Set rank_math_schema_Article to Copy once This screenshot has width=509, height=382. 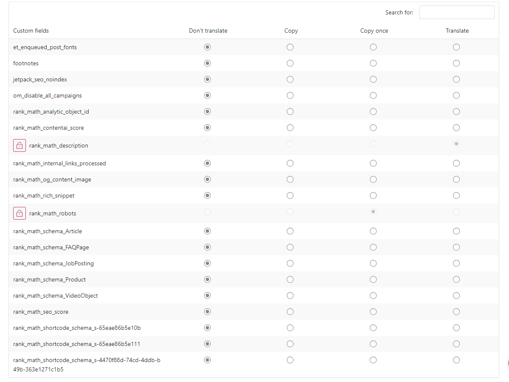point(373,231)
